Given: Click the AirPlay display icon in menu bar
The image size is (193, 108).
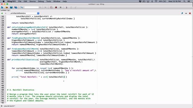Looking at the screenshot, I should (x=148, y=1).
